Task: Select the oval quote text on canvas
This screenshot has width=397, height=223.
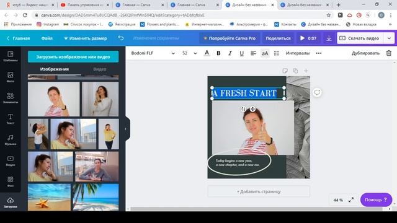Action: [238, 162]
